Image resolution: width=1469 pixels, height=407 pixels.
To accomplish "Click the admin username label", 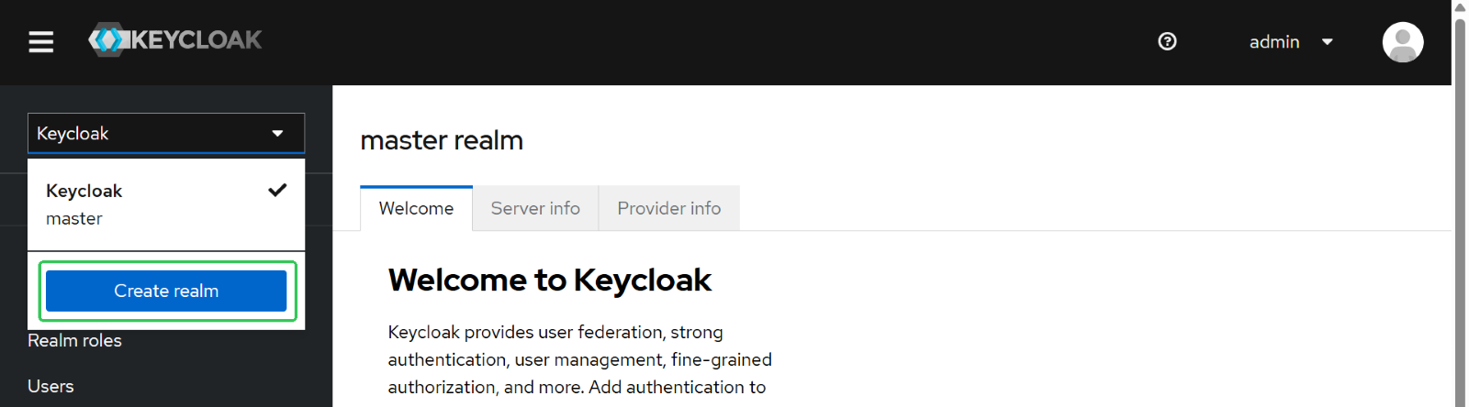I will tap(1274, 42).
